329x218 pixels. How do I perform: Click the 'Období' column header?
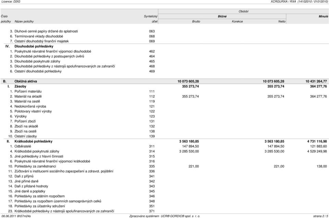click(243, 11)
